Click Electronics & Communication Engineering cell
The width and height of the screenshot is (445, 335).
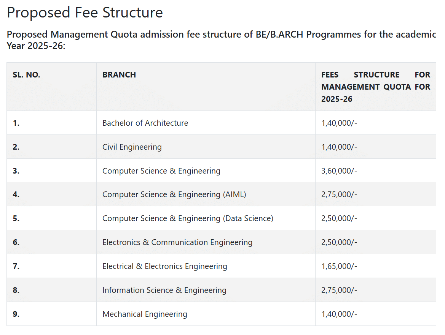tap(177, 242)
